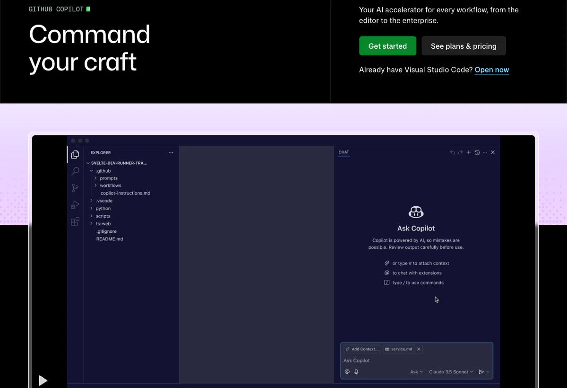This screenshot has height=388, width=567.
Task: Click 'type / to use commands' text
Action: tap(418, 282)
